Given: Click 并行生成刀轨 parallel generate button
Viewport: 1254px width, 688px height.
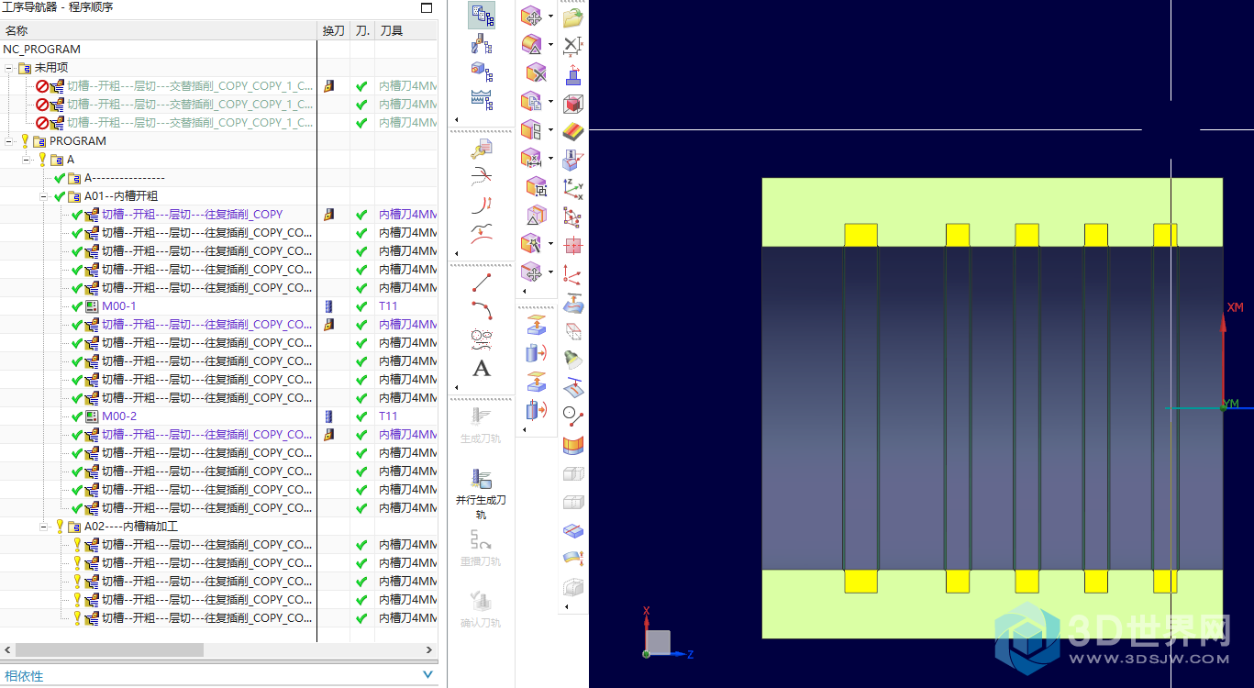Looking at the screenshot, I should [481, 494].
